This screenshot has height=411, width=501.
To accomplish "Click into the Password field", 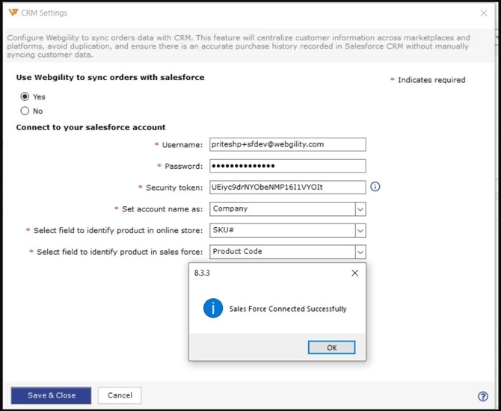I will [x=287, y=166].
